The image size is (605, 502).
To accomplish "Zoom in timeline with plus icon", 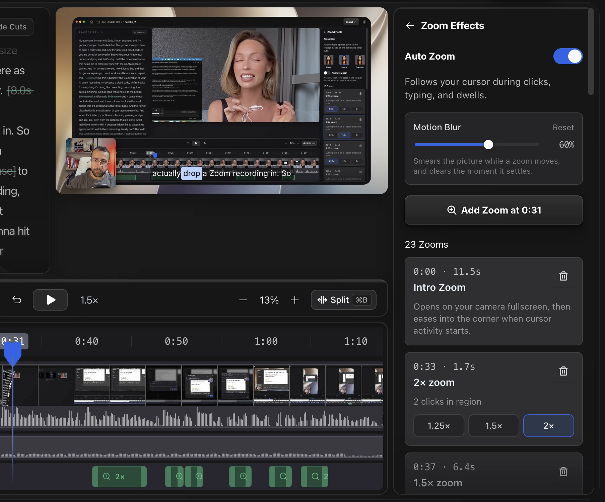I will click(295, 300).
